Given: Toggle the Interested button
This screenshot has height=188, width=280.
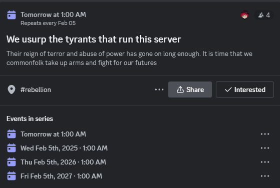Looking at the screenshot, I should pyautogui.click(x=245, y=89).
